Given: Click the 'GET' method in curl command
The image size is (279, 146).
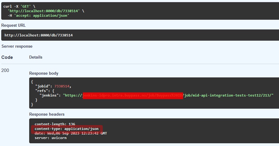Looking at the screenshot, I should tap(26, 6).
